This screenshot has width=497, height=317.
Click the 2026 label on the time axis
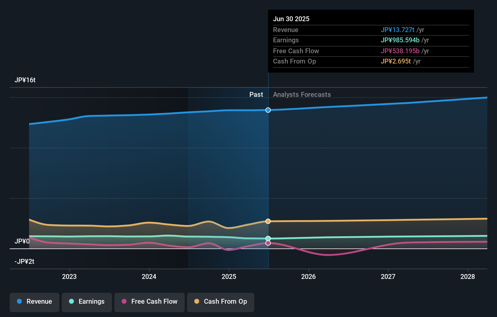coord(308,276)
